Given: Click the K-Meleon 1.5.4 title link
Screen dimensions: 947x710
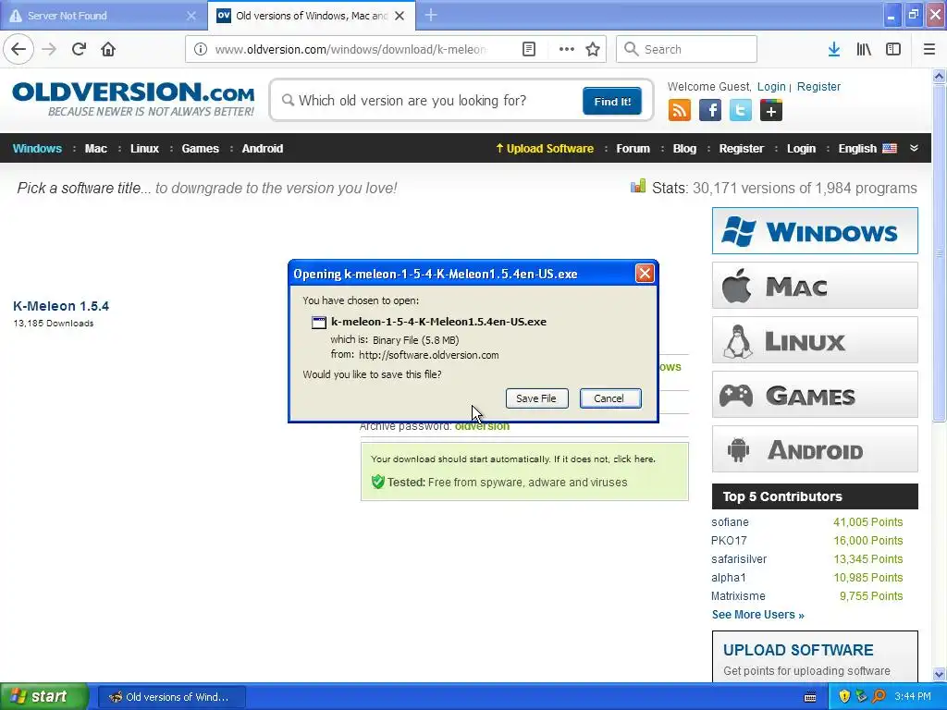Looking at the screenshot, I should 61,306.
